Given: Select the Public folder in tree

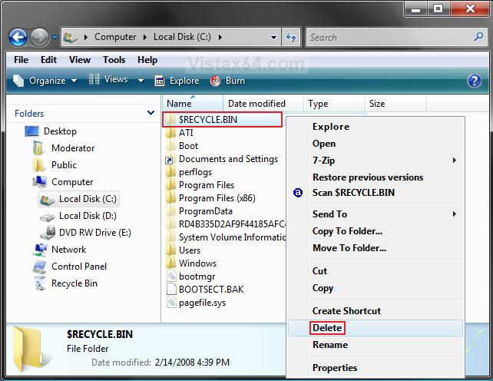Looking at the screenshot, I should [55, 165].
